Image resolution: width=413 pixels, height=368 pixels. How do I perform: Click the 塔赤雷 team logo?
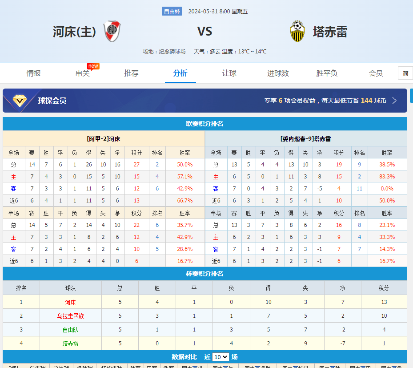tap(298, 31)
